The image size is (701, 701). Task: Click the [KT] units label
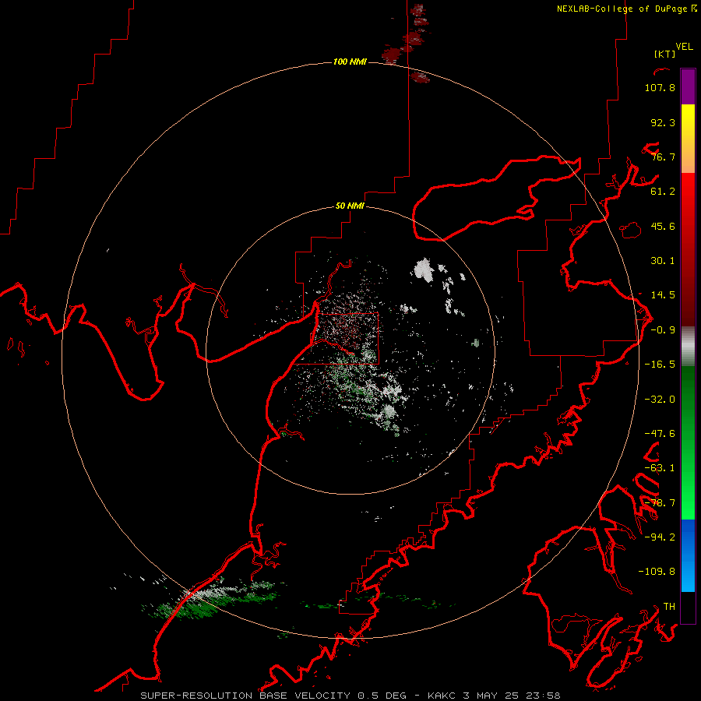664,54
